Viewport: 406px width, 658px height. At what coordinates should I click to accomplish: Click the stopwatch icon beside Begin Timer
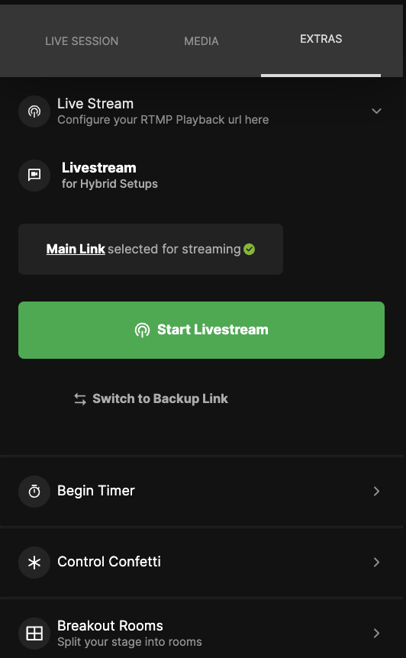[x=34, y=491]
